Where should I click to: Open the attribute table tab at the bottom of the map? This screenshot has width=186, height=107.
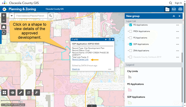pos(92,106)
